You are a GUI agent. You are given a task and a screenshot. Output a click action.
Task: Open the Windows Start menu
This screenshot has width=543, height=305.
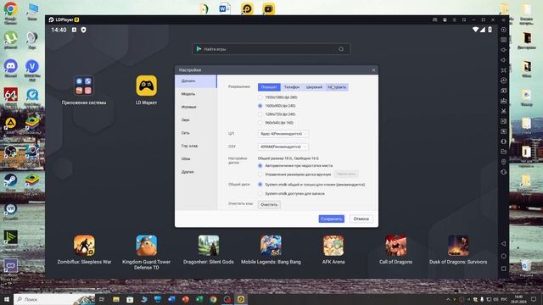tap(6, 299)
